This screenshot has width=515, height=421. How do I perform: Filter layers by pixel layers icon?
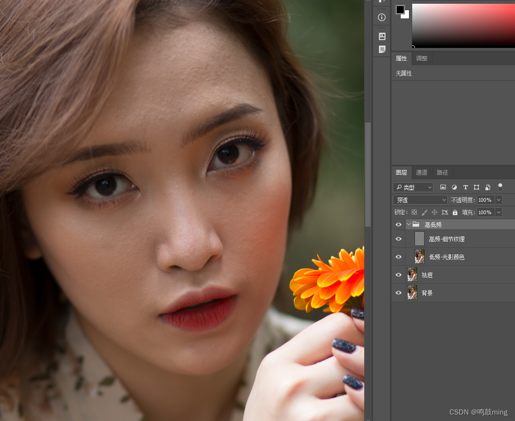[443, 187]
